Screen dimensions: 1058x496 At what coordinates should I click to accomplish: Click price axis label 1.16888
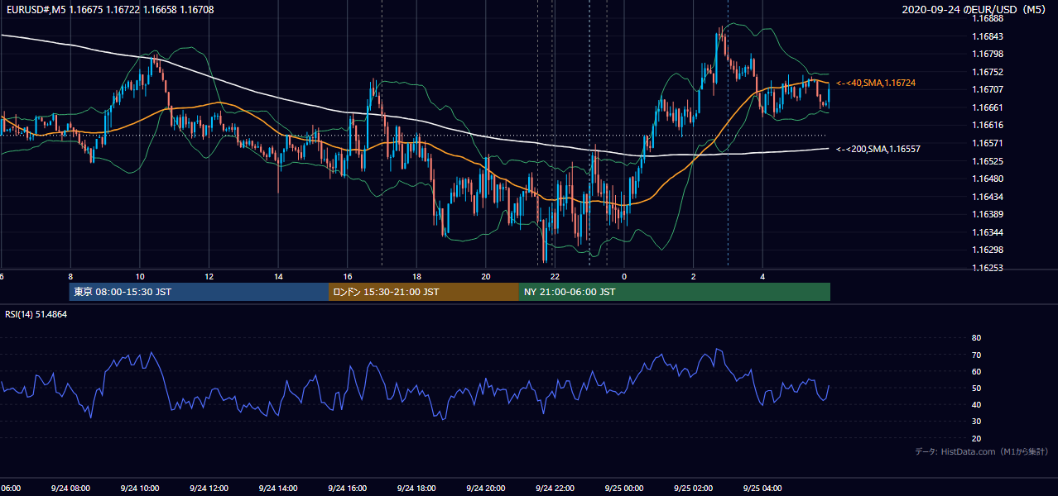coord(988,18)
